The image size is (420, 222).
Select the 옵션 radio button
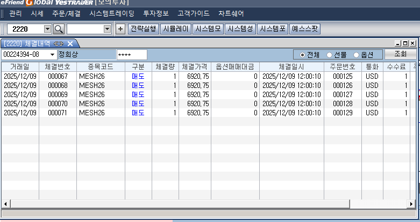356,55
